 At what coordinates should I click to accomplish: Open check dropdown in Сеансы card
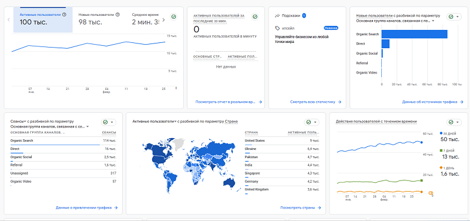coord(109,122)
